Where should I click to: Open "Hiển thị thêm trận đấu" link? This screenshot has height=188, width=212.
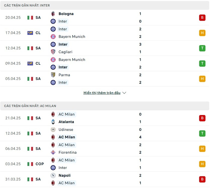tap(102, 93)
